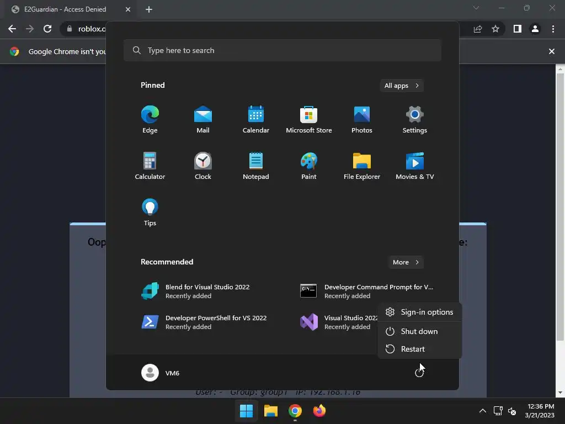Image resolution: width=565 pixels, height=424 pixels.
Task: Go back in Chrome
Action: tap(12, 29)
